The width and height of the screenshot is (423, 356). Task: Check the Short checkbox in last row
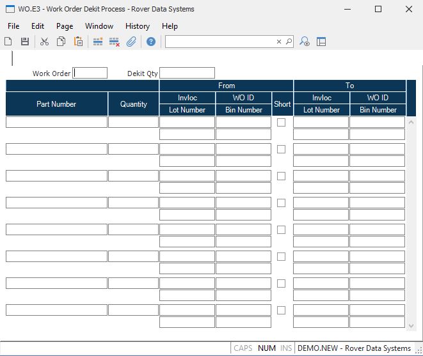pos(282,310)
